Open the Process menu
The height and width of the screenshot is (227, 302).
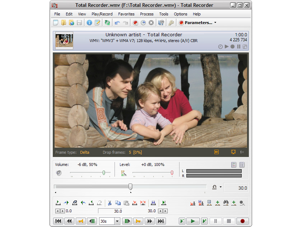coord(147,14)
